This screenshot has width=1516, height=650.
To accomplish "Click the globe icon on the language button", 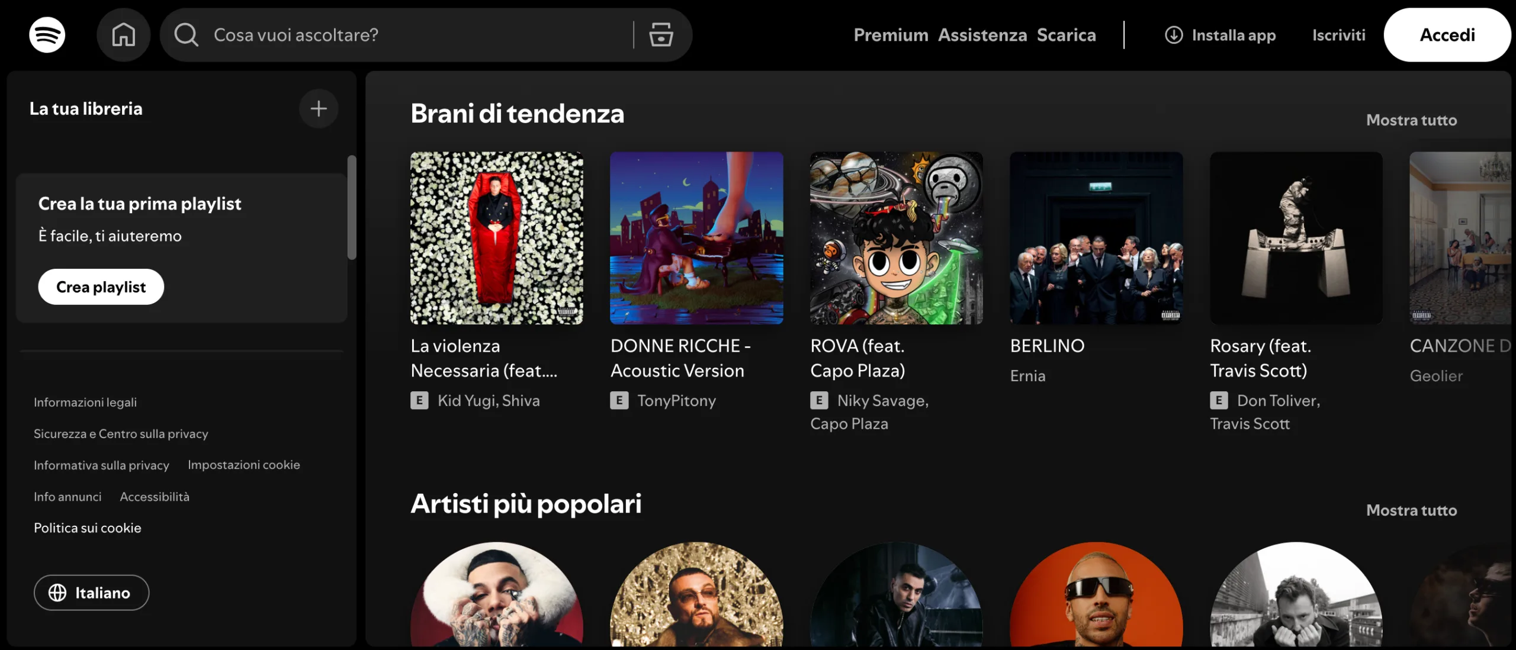I will (57, 592).
